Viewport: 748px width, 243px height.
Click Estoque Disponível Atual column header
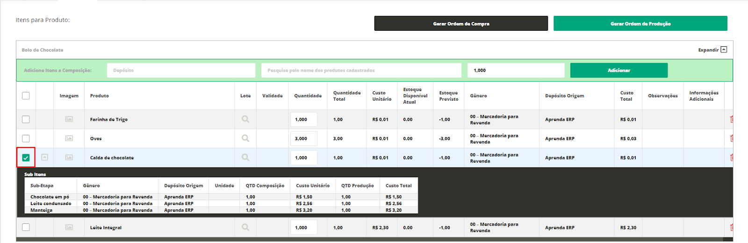tap(415, 96)
